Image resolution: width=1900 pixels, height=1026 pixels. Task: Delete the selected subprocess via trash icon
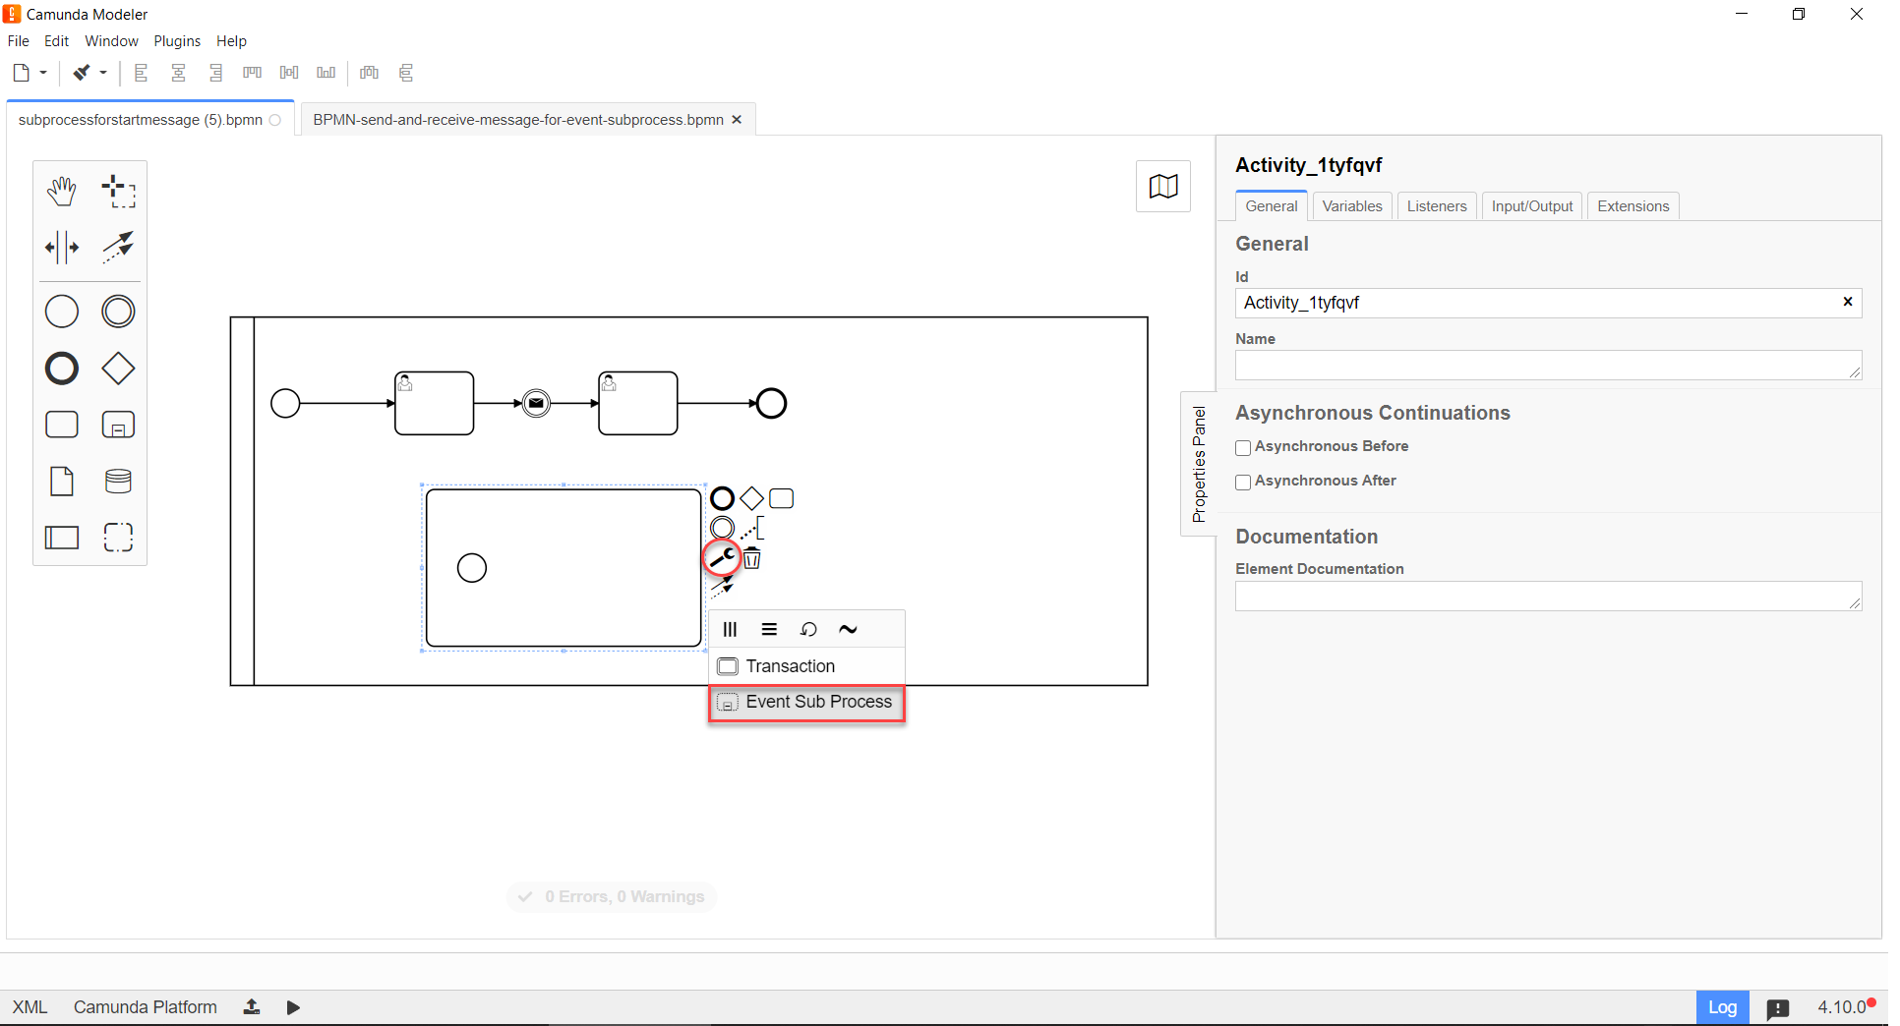click(752, 559)
